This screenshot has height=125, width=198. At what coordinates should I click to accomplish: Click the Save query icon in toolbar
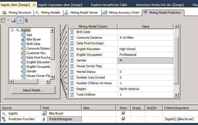[13, 20]
